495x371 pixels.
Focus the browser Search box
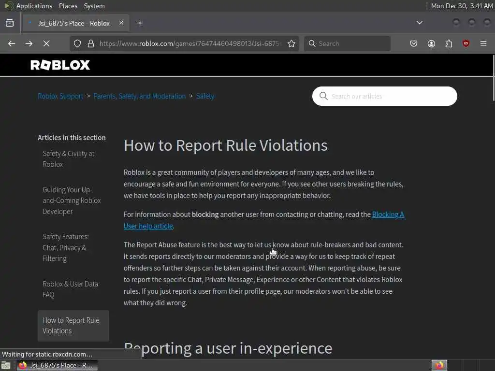[347, 43]
